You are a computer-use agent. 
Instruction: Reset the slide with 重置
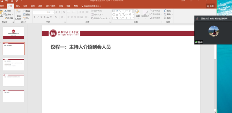click(x=27, y=15)
